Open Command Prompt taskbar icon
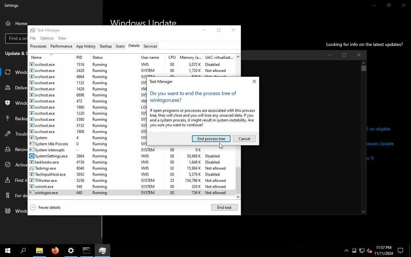 [x=87, y=251]
